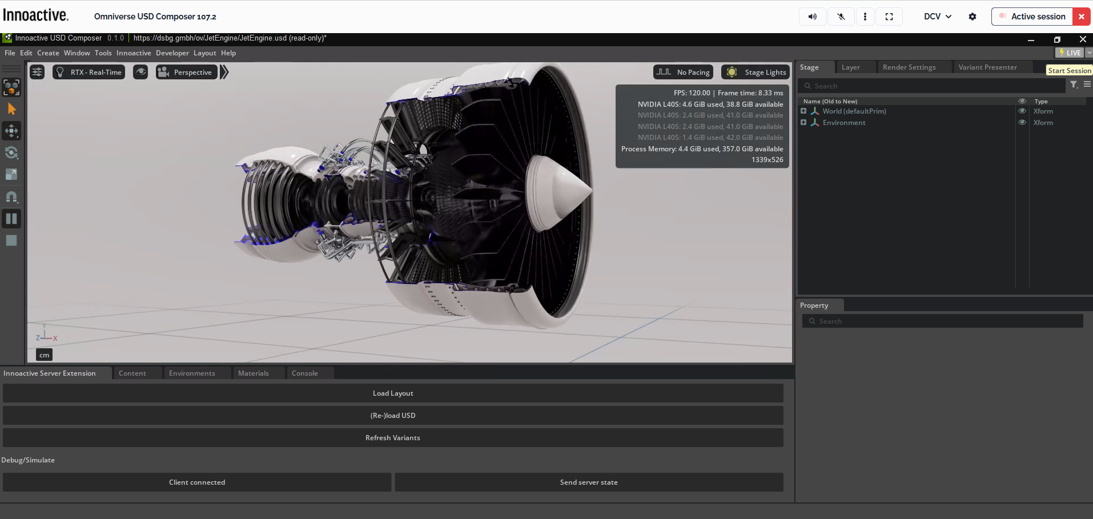Open the Perspective camera dropdown
Viewport: 1093px width, 519px height.
tap(186, 72)
